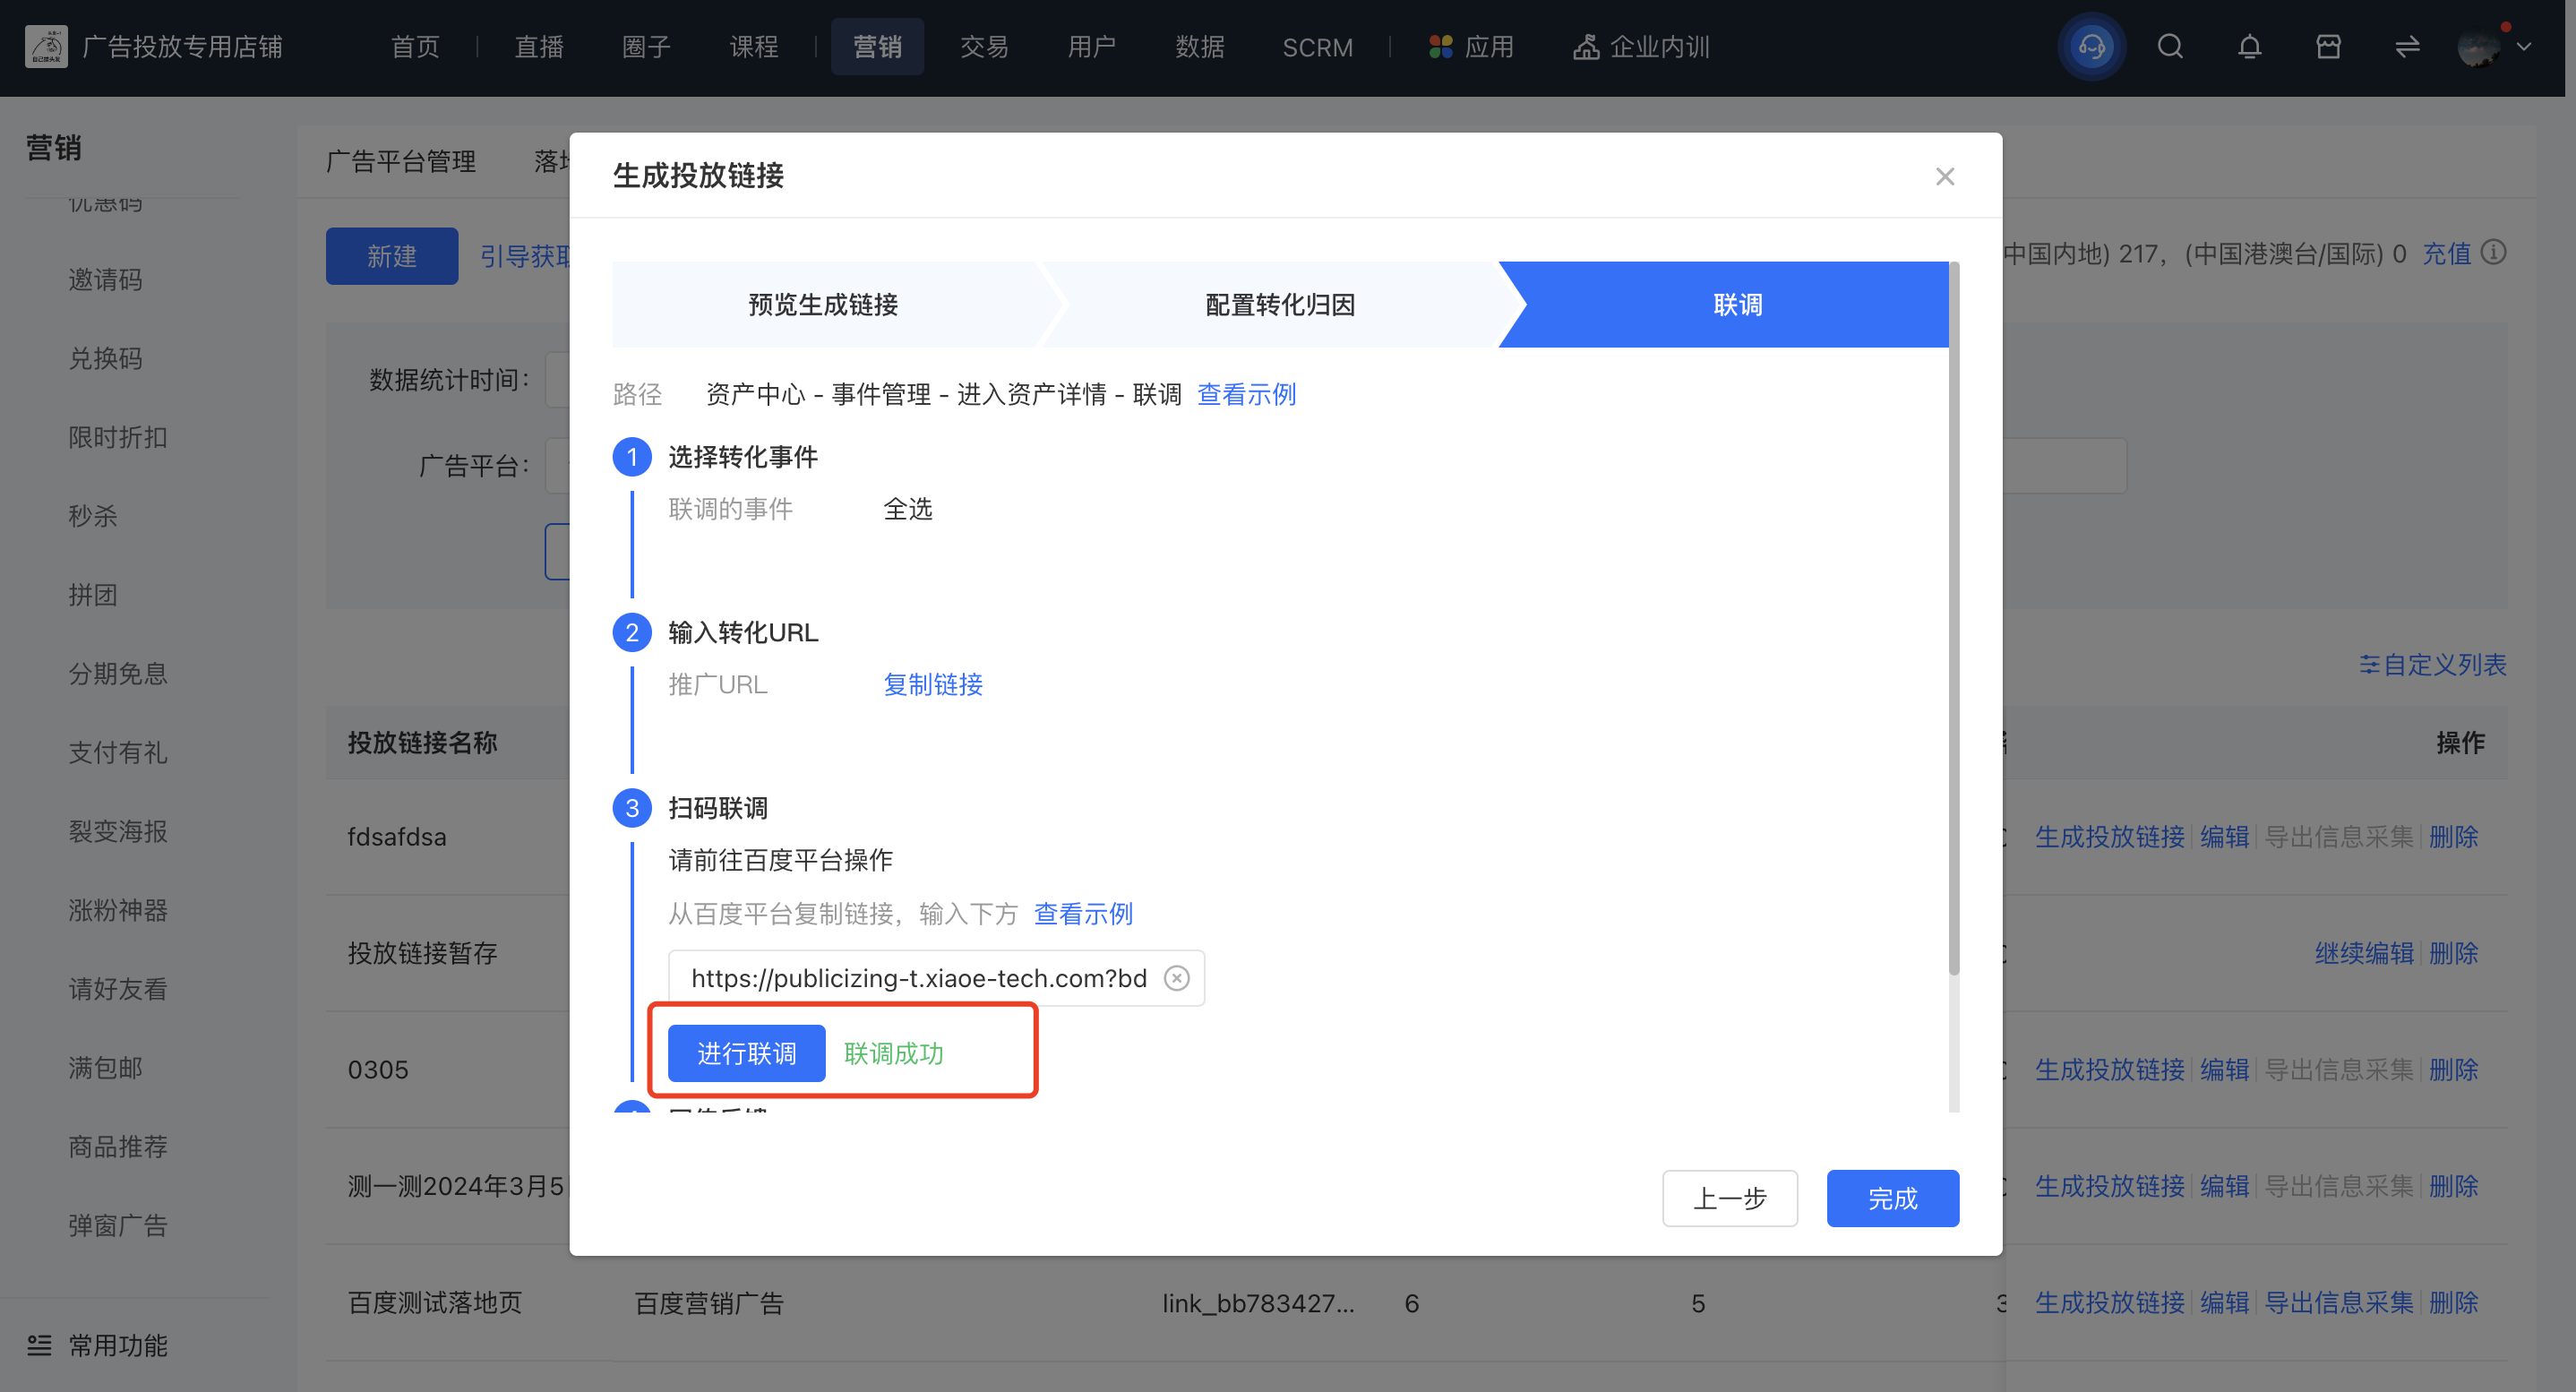2576x1392 pixels.
Task: Open 拼团 in the sidebar
Action: (x=92, y=595)
